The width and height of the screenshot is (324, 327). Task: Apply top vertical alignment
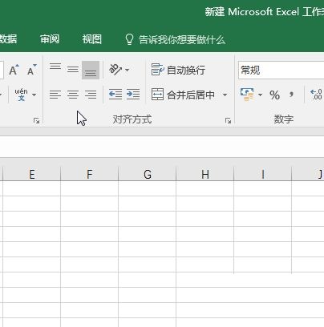click(x=55, y=67)
